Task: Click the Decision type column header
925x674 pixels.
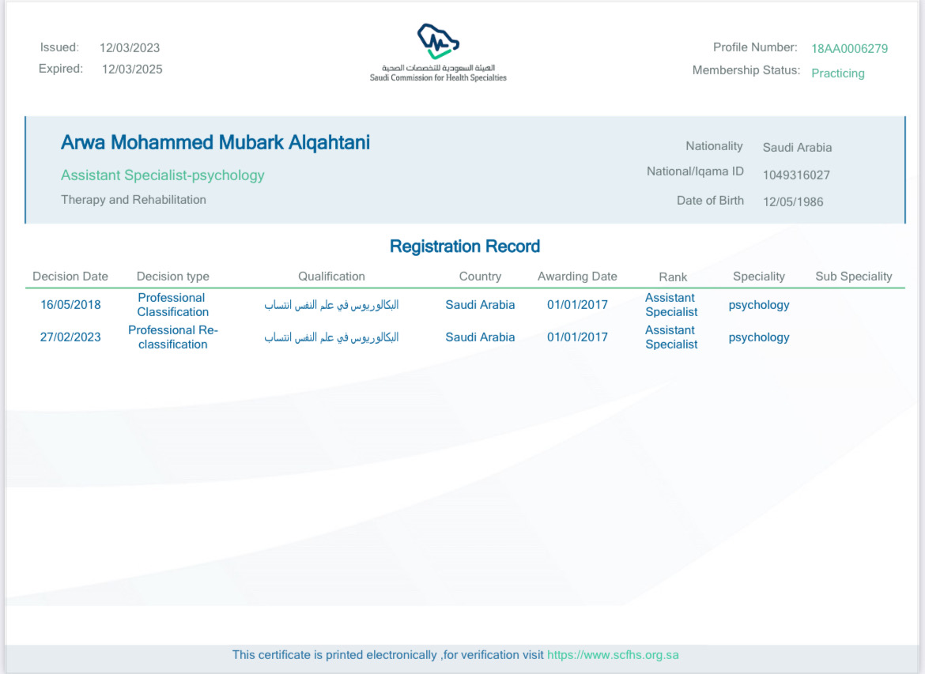Action: pyautogui.click(x=173, y=277)
